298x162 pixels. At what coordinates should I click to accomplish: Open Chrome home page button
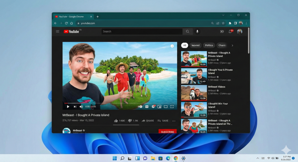coord(72,23)
